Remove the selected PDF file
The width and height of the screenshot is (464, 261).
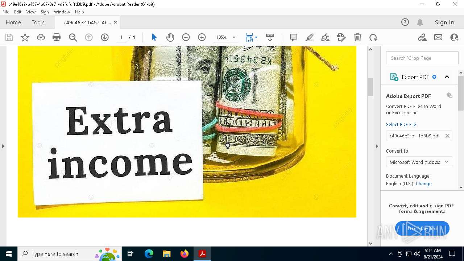click(447, 136)
